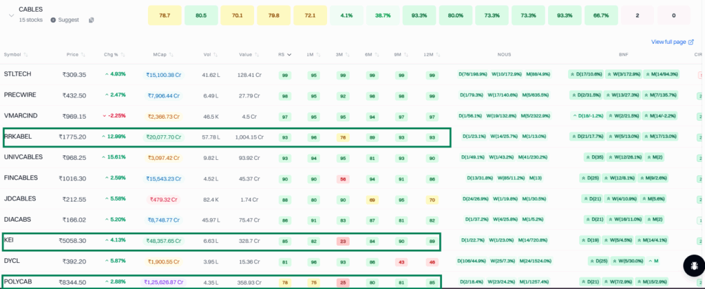Sort by 12M column arrows
This screenshot has height=289, width=705.
[x=437, y=55]
